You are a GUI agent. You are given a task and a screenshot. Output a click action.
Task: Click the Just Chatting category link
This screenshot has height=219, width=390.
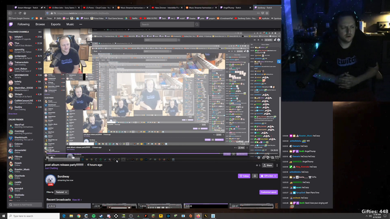click(51, 169)
